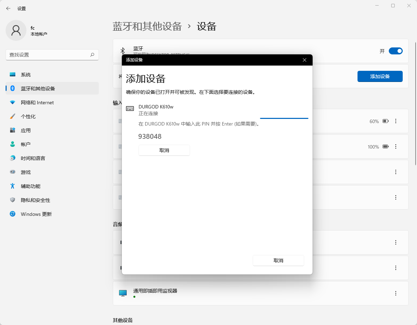Click the connection progress bar in dialog
417x325 pixels.
284,119
